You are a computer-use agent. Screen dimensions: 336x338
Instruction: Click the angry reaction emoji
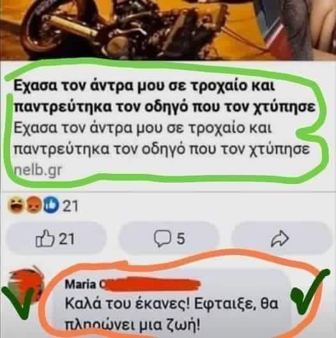(x=34, y=205)
